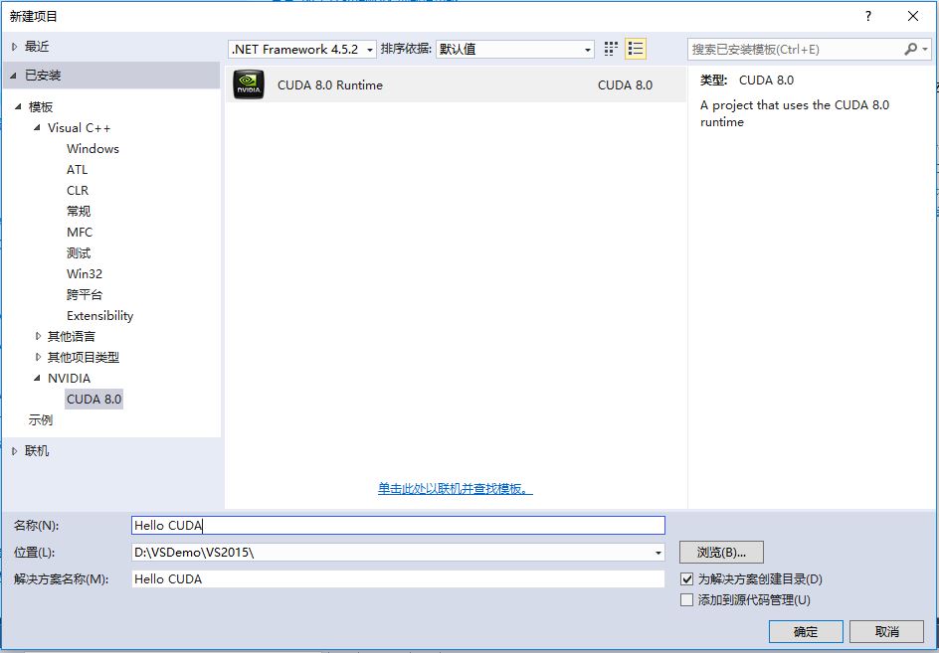Click the search magnifier icon
The height and width of the screenshot is (653, 939).
point(910,49)
